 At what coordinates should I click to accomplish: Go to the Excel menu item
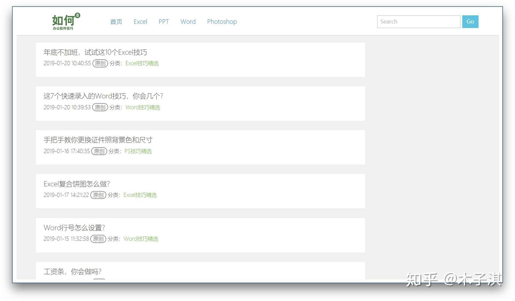click(x=140, y=22)
